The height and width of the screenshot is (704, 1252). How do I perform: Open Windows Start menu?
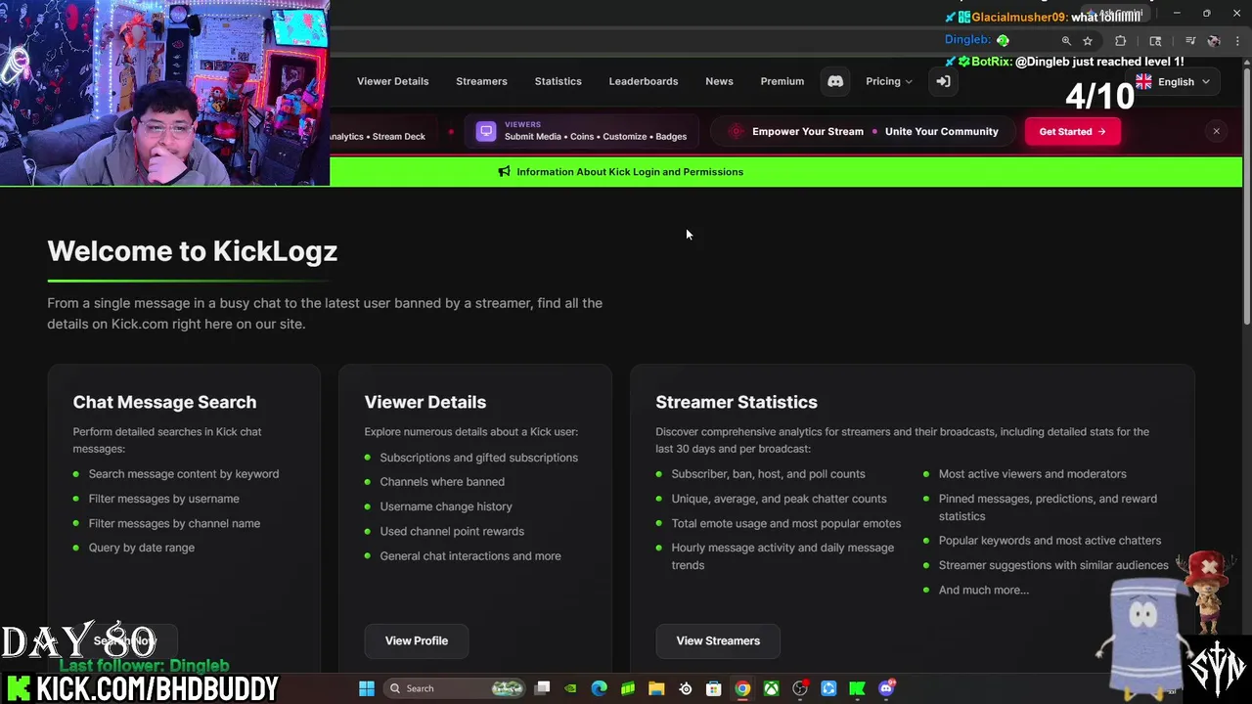(367, 688)
